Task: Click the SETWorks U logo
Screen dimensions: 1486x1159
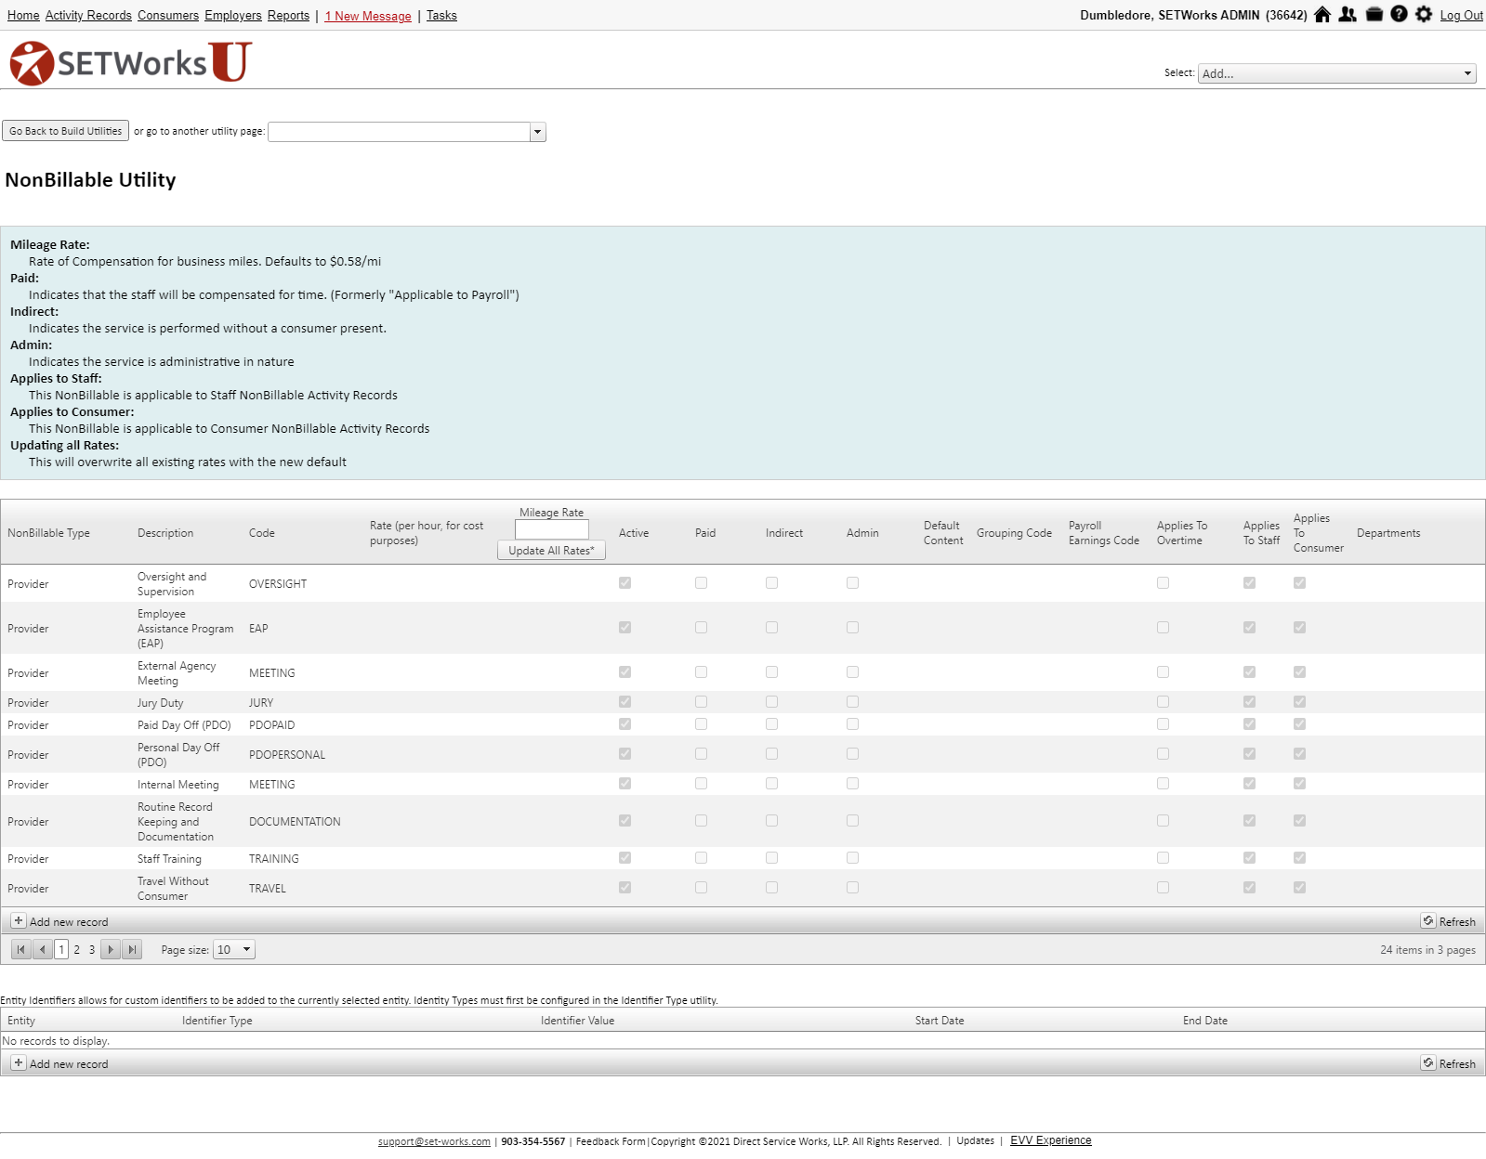Action: tap(131, 62)
